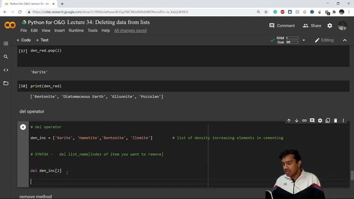Viewport: 354px width, 199px height.
Task: Click the '# SYNTAX' comment line
Action: (x=97, y=154)
